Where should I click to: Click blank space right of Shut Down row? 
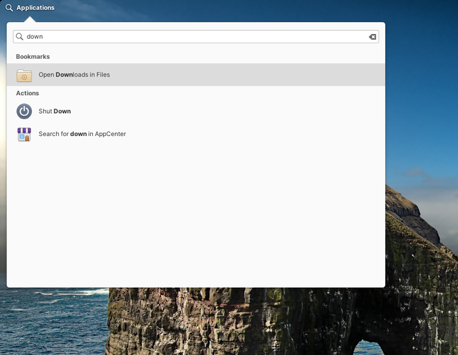click(x=262, y=111)
